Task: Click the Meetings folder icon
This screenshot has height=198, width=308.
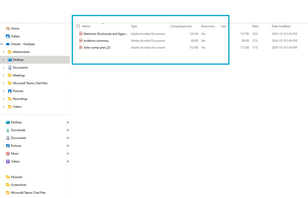Action: 9,75
